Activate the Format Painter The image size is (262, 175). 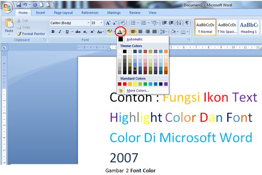point(31,34)
